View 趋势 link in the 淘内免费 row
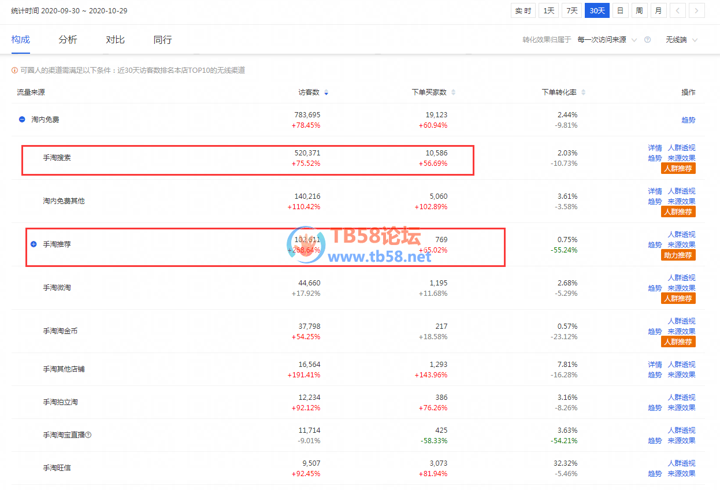 coord(688,120)
